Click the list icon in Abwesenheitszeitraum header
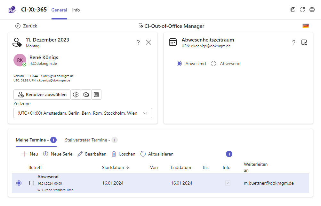This screenshot has width=321, height=206. (304, 42)
